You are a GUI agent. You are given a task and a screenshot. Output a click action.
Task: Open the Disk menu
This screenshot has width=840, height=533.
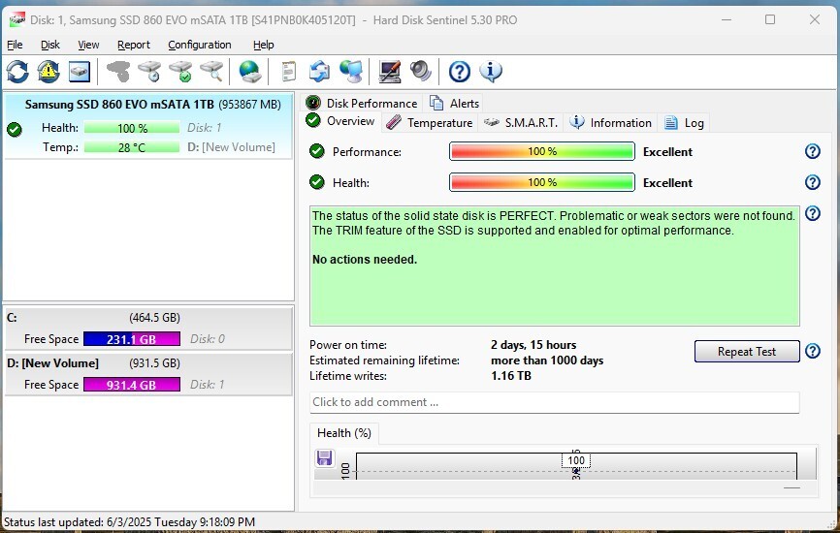[x=50, y=45]
